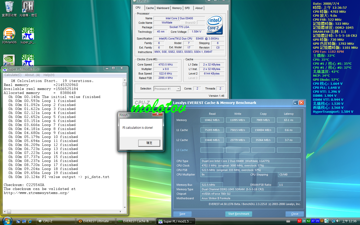360x225 pixels.
Task: Open the Recycle Bin desktop icon
Action: [9, 9]
